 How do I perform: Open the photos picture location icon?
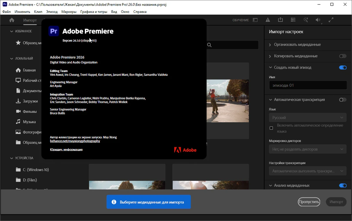point(18,132)
